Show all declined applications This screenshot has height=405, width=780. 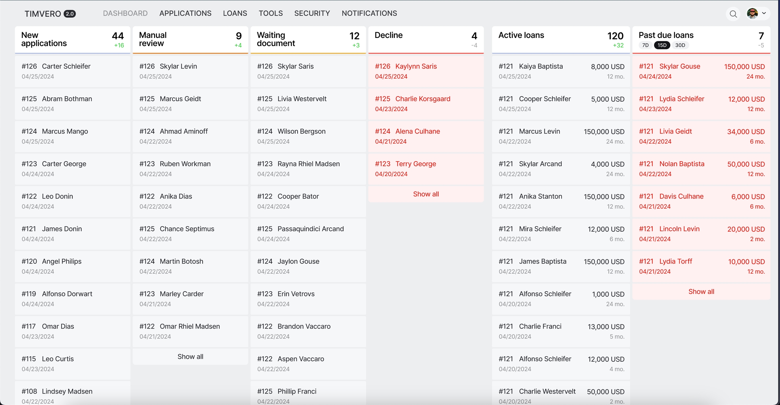coord(426,194)
